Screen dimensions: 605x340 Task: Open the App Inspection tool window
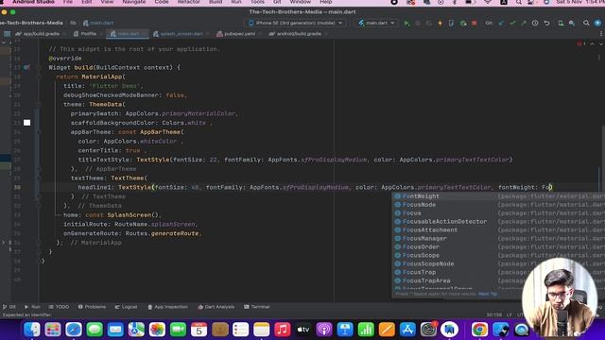167,307
